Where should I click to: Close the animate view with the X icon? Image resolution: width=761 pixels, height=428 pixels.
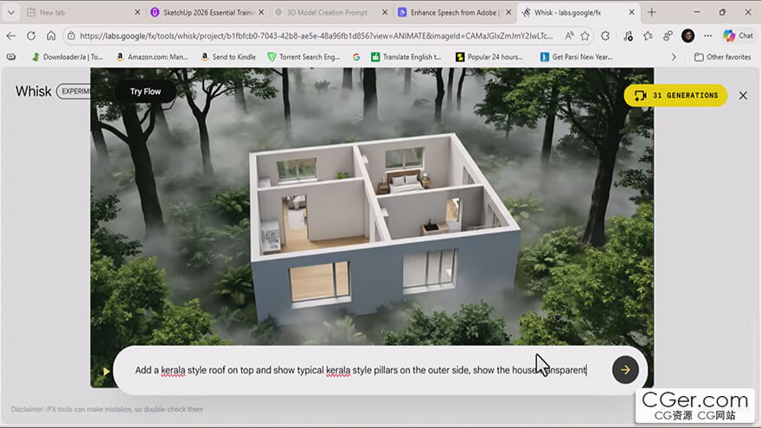tap(743, 95)
